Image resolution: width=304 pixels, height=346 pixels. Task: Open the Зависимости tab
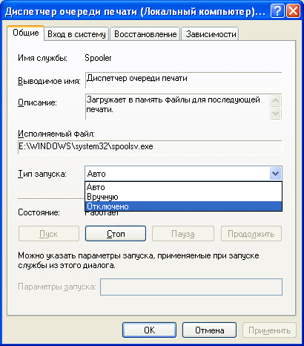211,34
